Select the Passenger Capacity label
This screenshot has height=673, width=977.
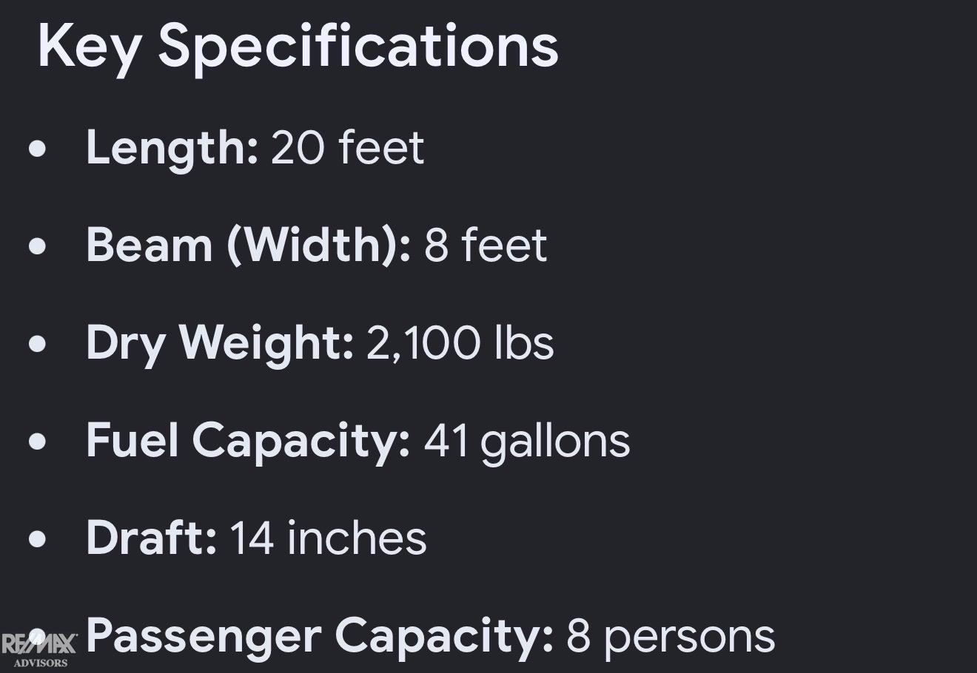[x=320, y=636]
